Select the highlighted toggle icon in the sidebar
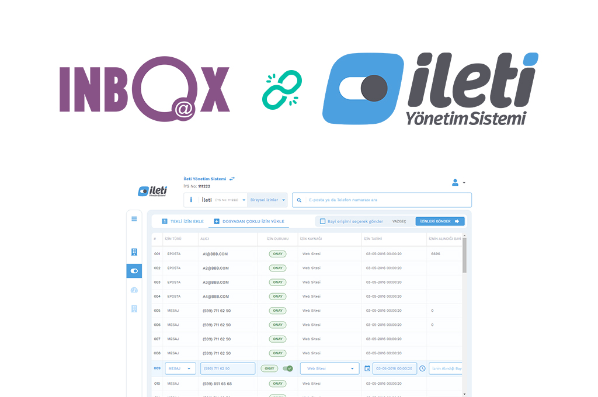Screen dimensions: 598x397 tap(134, 271)
